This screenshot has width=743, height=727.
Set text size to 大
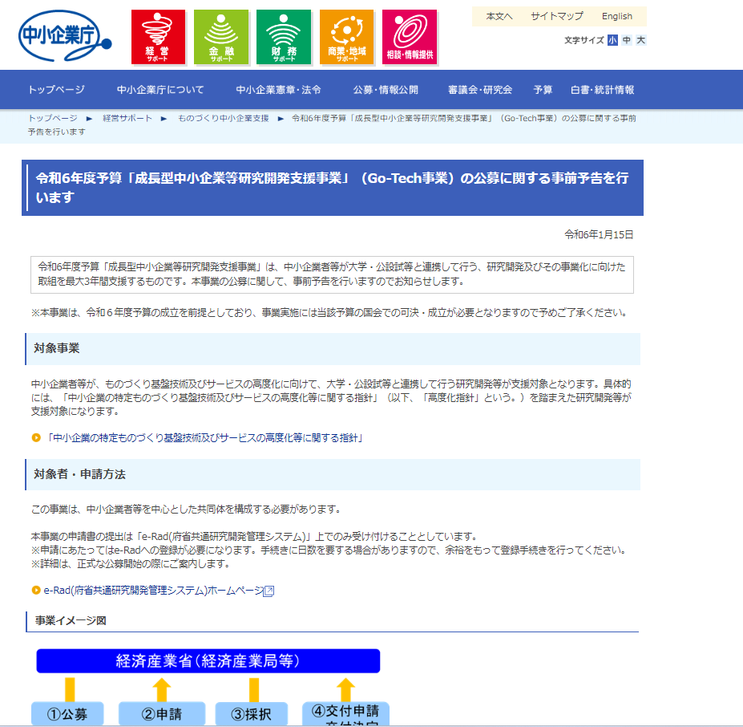click(x=640, y=40)
